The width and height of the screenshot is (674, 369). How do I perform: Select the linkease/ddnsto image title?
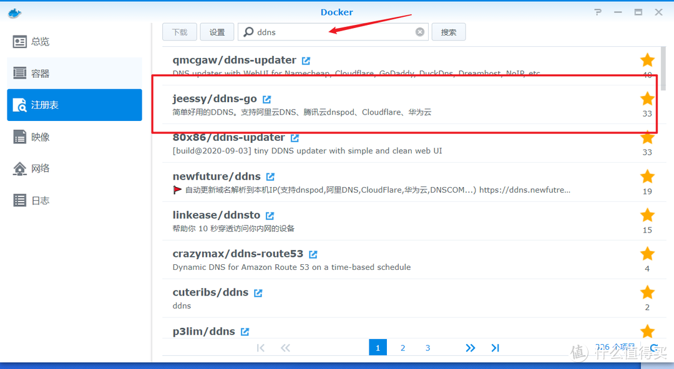[216, 215]
